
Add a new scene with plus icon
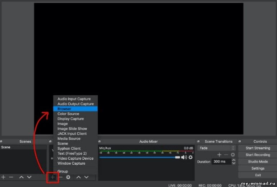[x=3, y=177]
